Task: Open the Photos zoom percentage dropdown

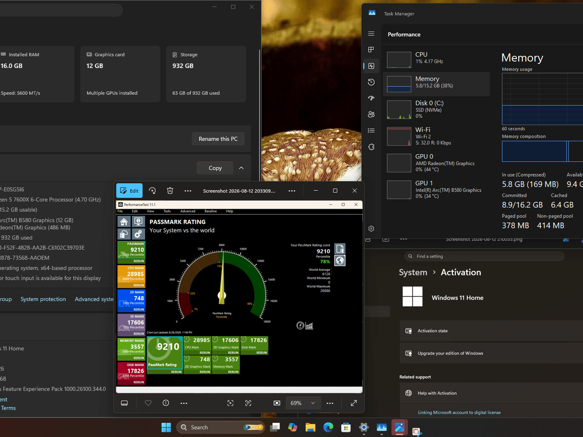Action: point(303,403)
